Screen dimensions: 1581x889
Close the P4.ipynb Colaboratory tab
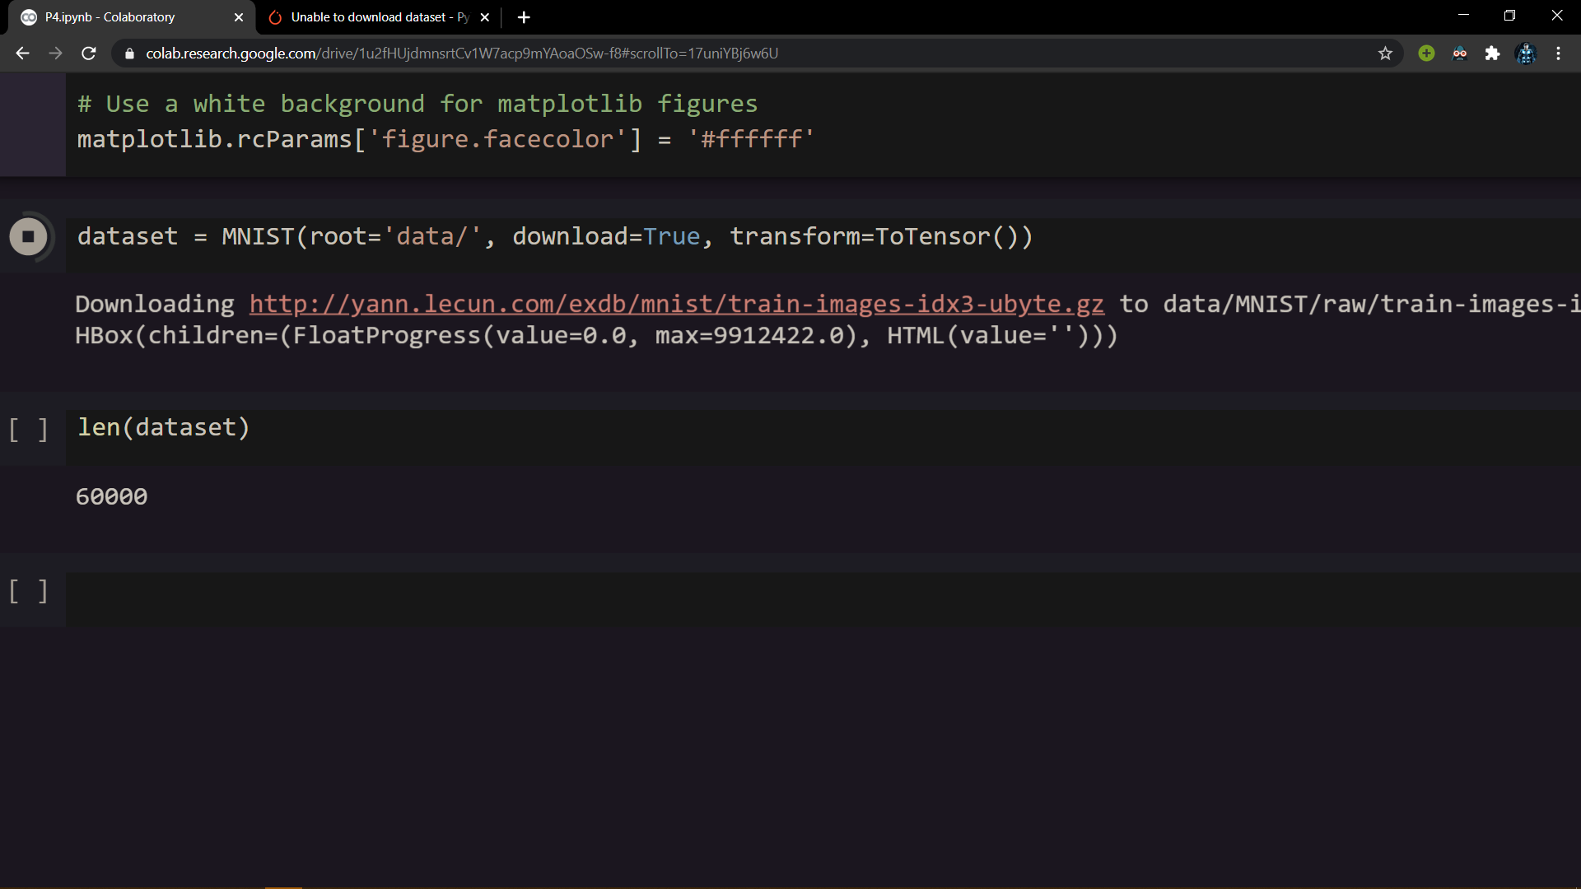point(239,17)
